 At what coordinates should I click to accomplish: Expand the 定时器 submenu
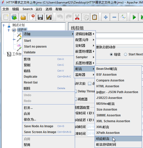coord(85,46)
